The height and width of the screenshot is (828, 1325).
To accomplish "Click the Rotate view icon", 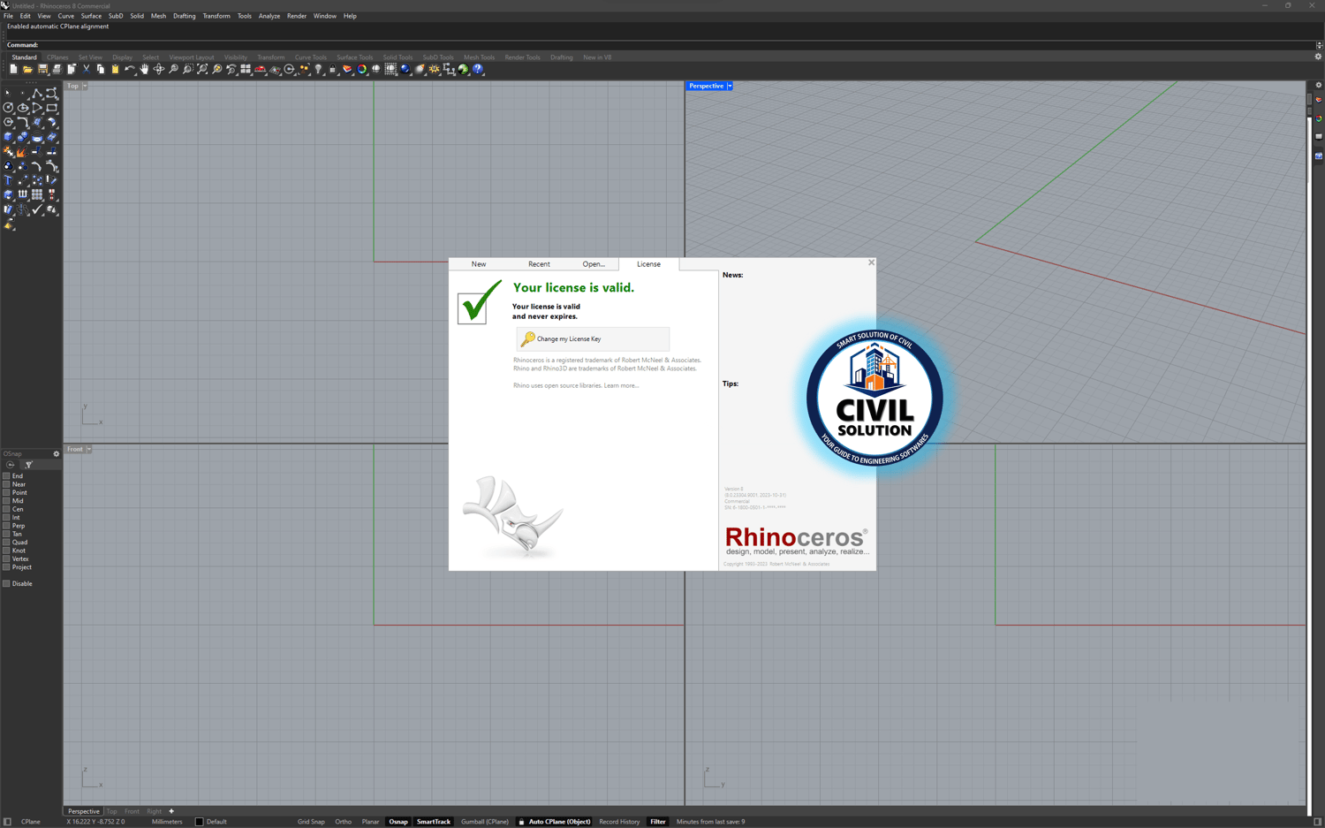I will 159,69.
